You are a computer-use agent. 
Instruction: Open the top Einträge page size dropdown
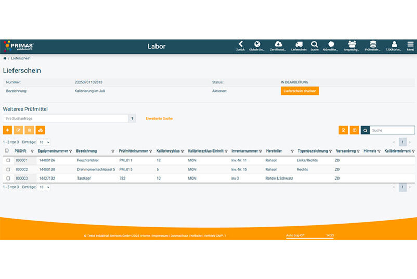(44, 142)
